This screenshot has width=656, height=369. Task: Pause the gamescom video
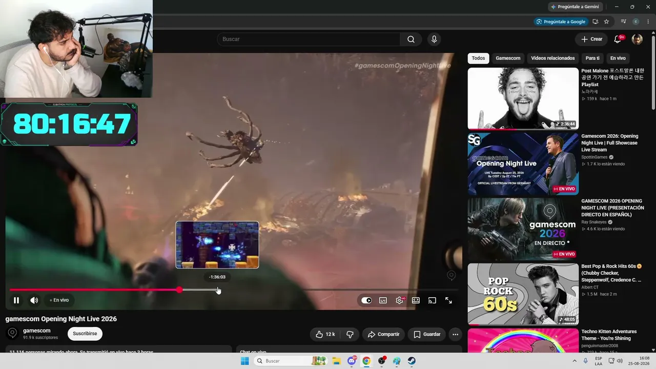[16, 300]
